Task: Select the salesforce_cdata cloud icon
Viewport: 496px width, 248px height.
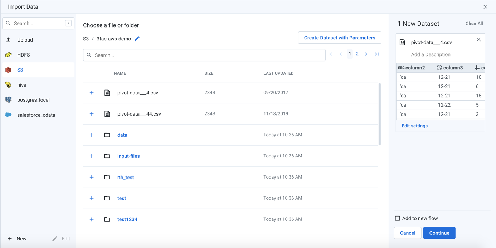Action: click(x=9, y=115)
